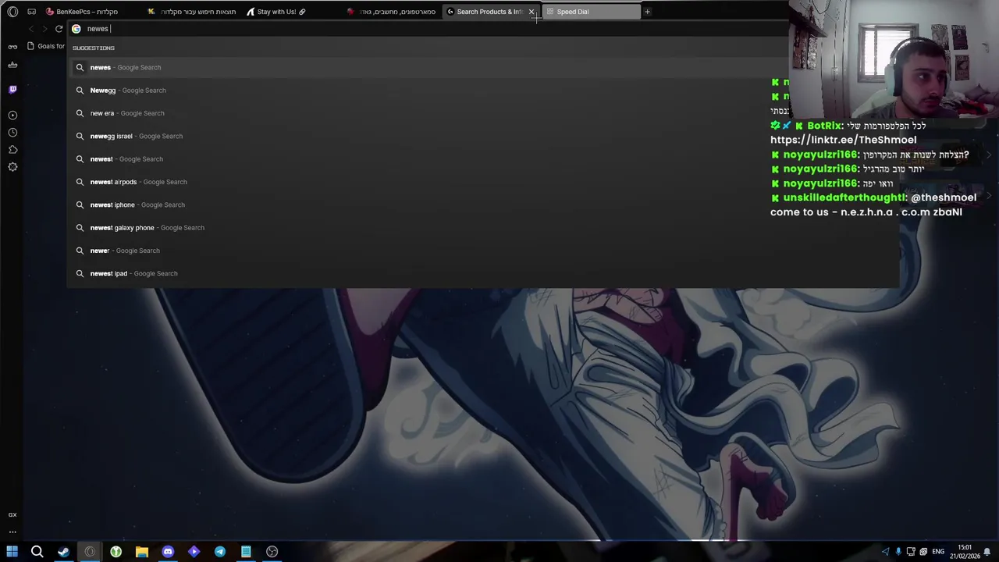The height and width of the screenshot is (562, 999).
Task: Open OBS Studio from the taskbar
Action: tap(272, 552)
